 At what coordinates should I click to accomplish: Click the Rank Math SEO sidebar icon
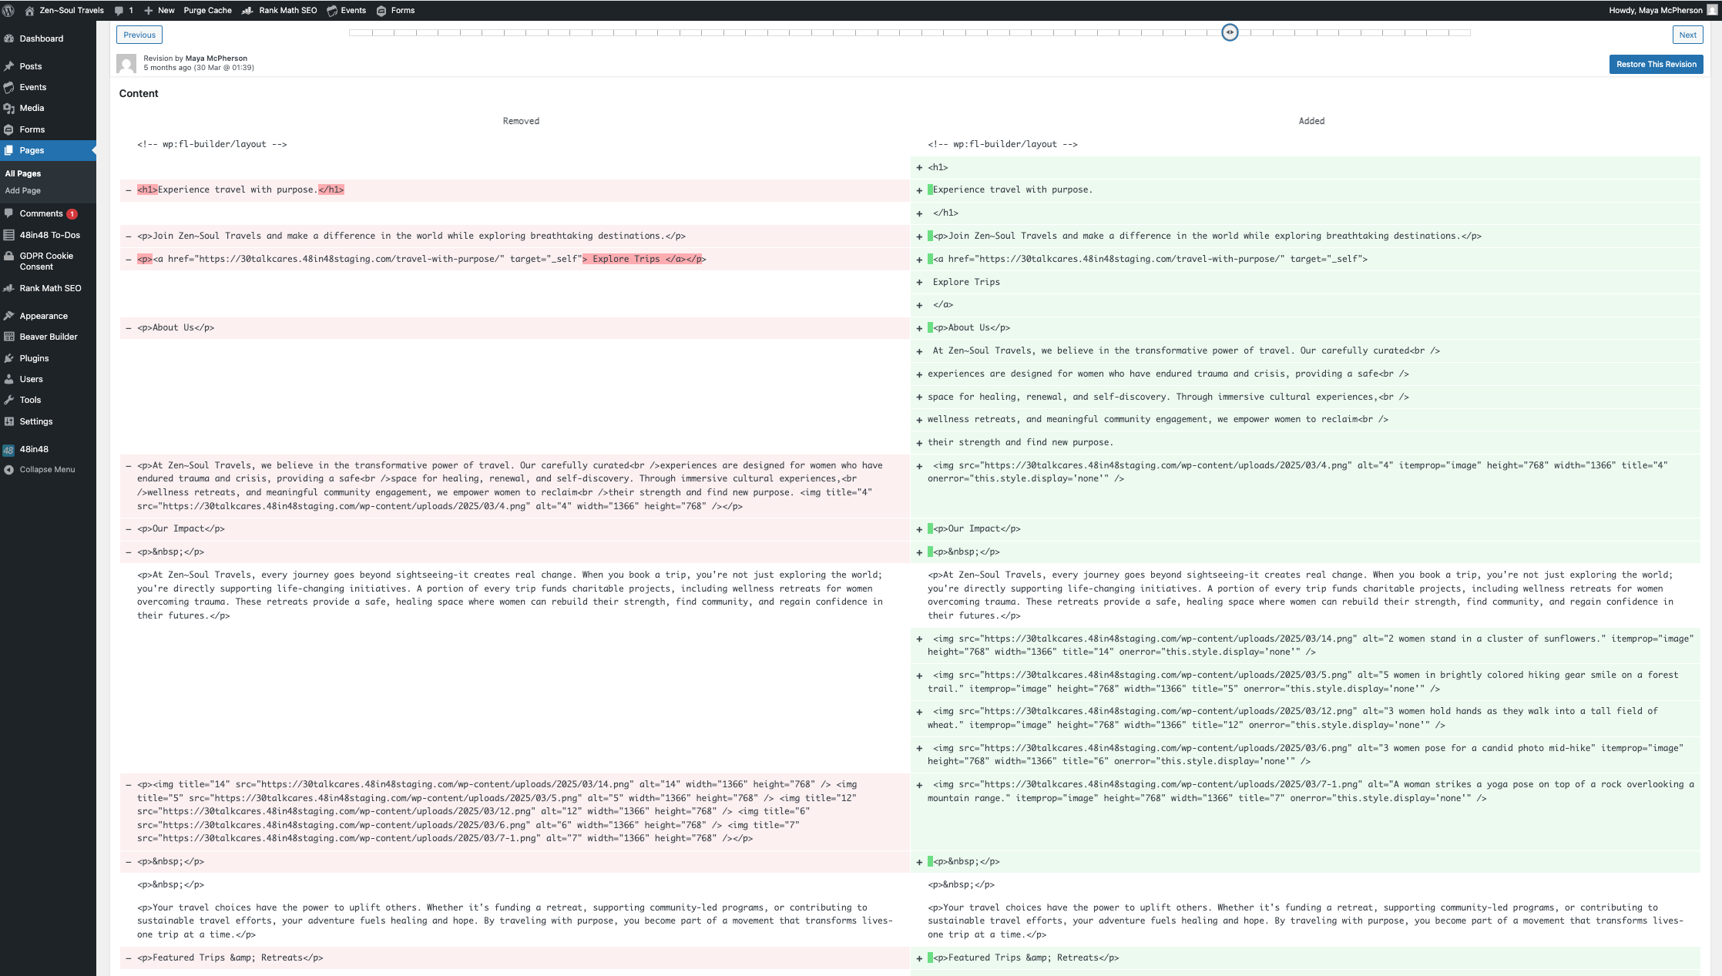(x=9, y=288)
